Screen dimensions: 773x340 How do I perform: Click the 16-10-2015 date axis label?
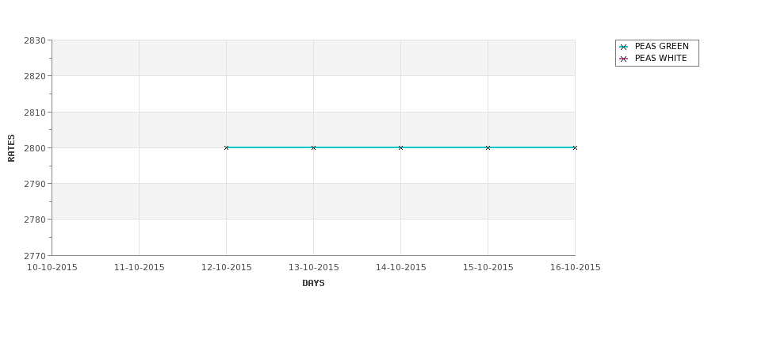click(576, 268)
